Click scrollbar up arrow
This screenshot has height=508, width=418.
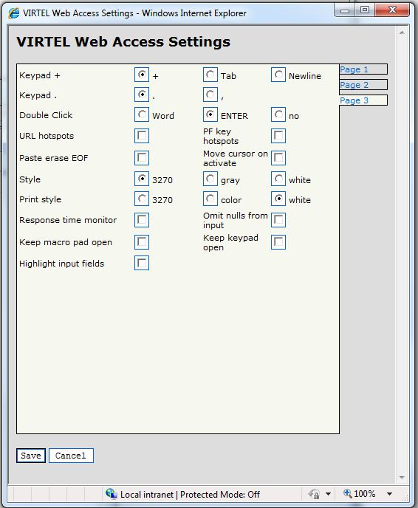(x=402, y=32)
